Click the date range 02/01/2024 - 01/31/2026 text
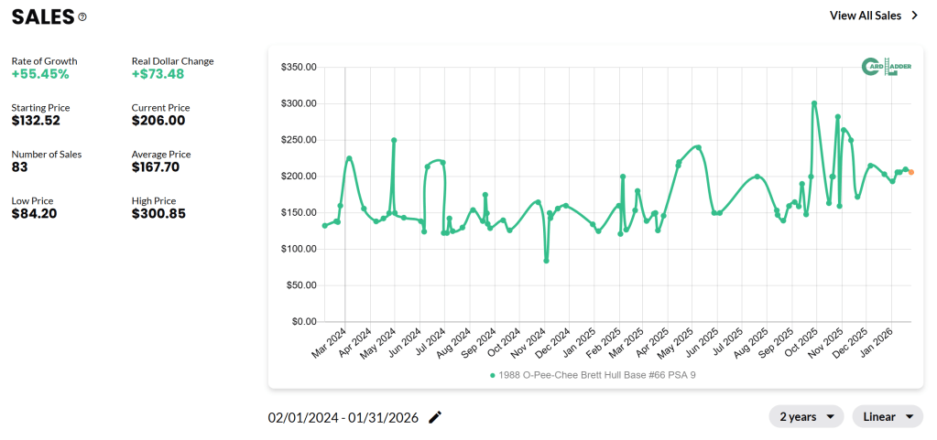The width and height of the screenshot is (937, 440). coord(343,417)
